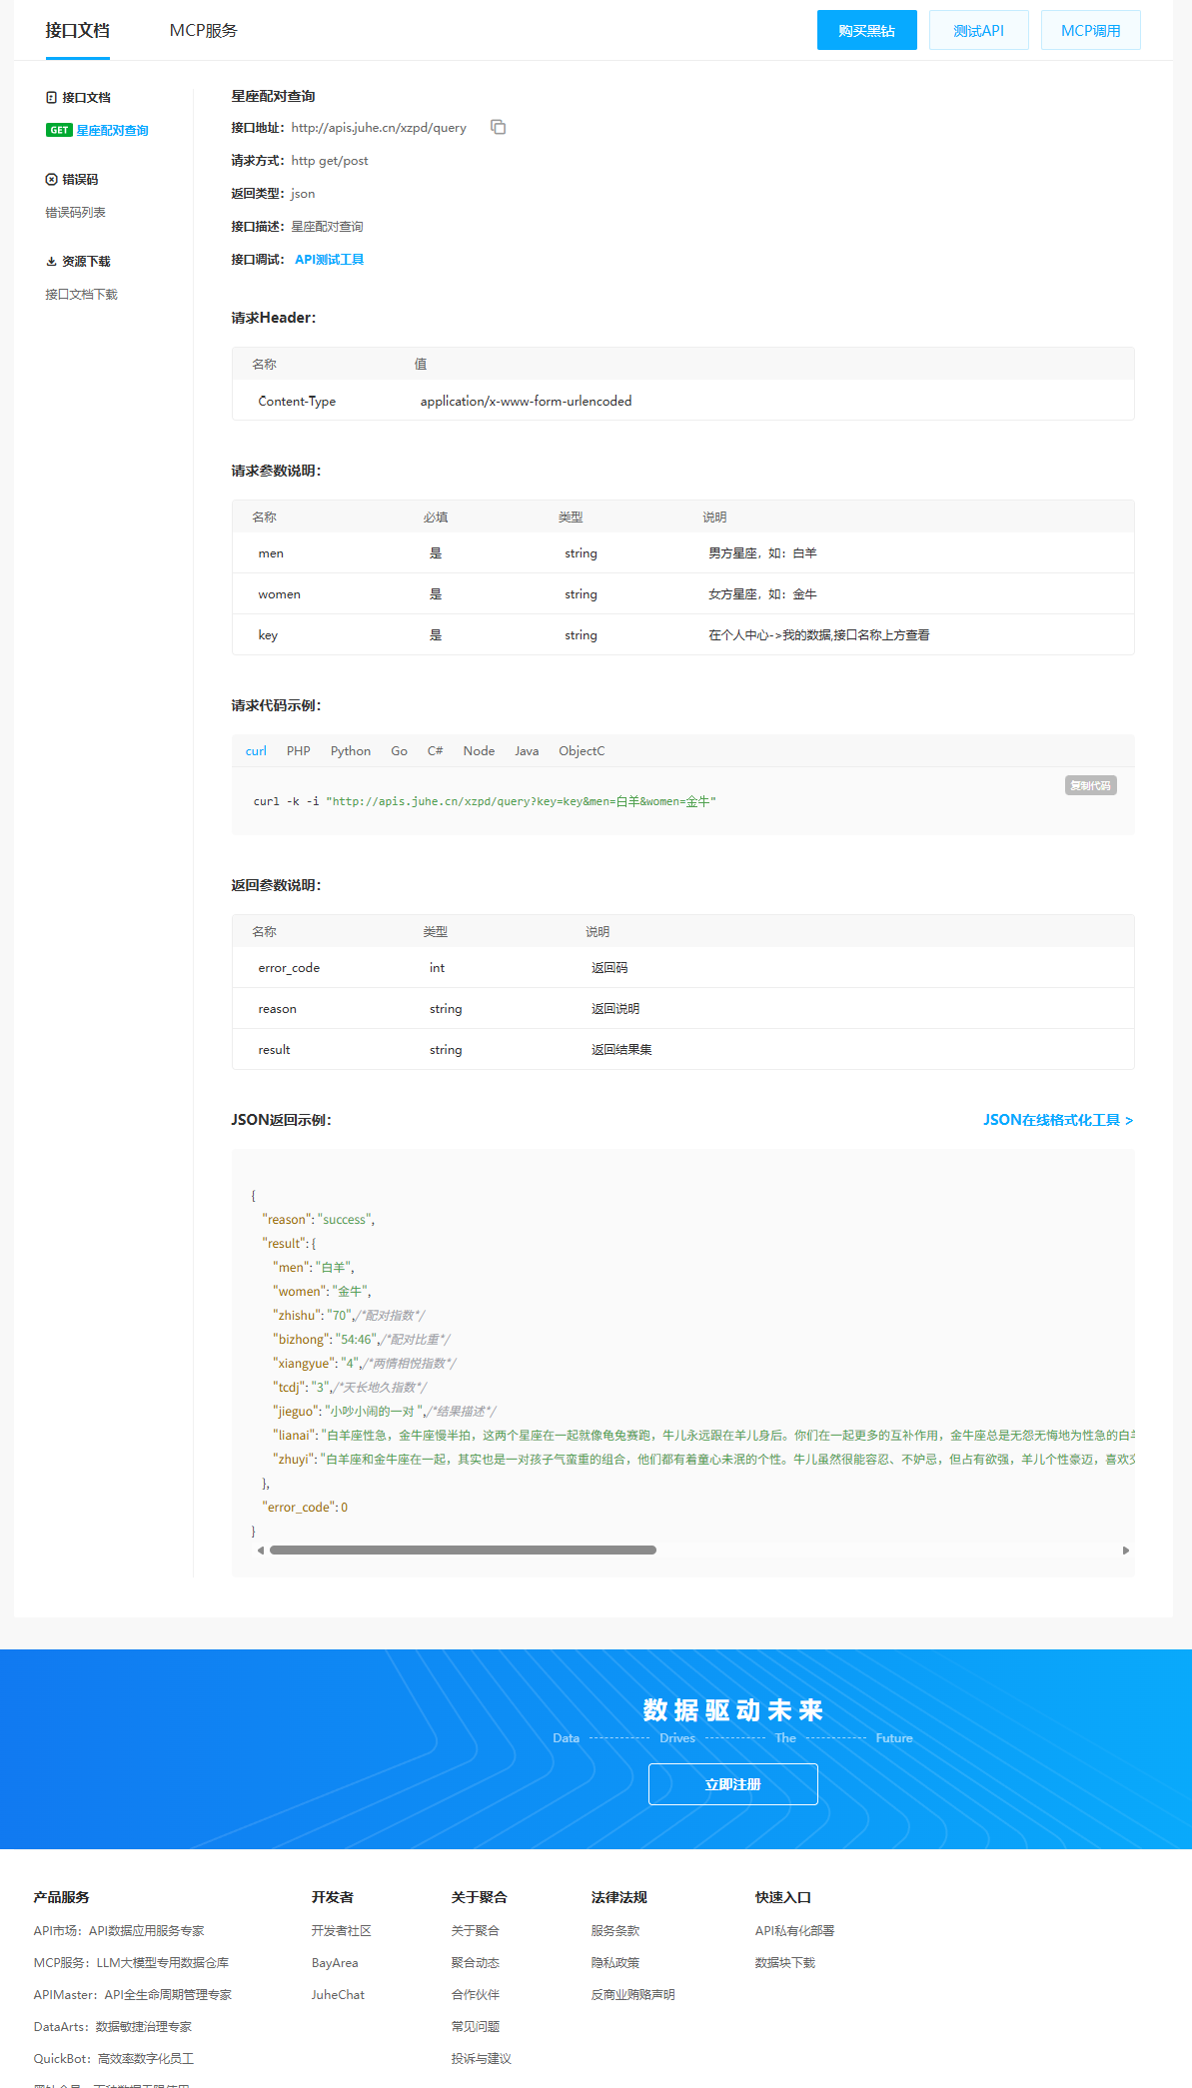Screen dimensions: 1192x2088
Task: Open the QuickBot footer link
Action: (114, 2059)
